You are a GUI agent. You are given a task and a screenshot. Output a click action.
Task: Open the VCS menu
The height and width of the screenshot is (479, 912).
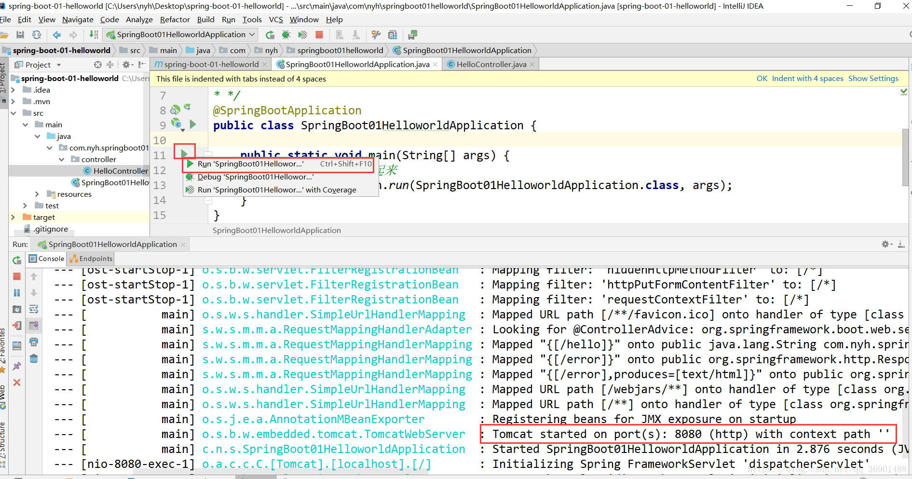(276, 19)
